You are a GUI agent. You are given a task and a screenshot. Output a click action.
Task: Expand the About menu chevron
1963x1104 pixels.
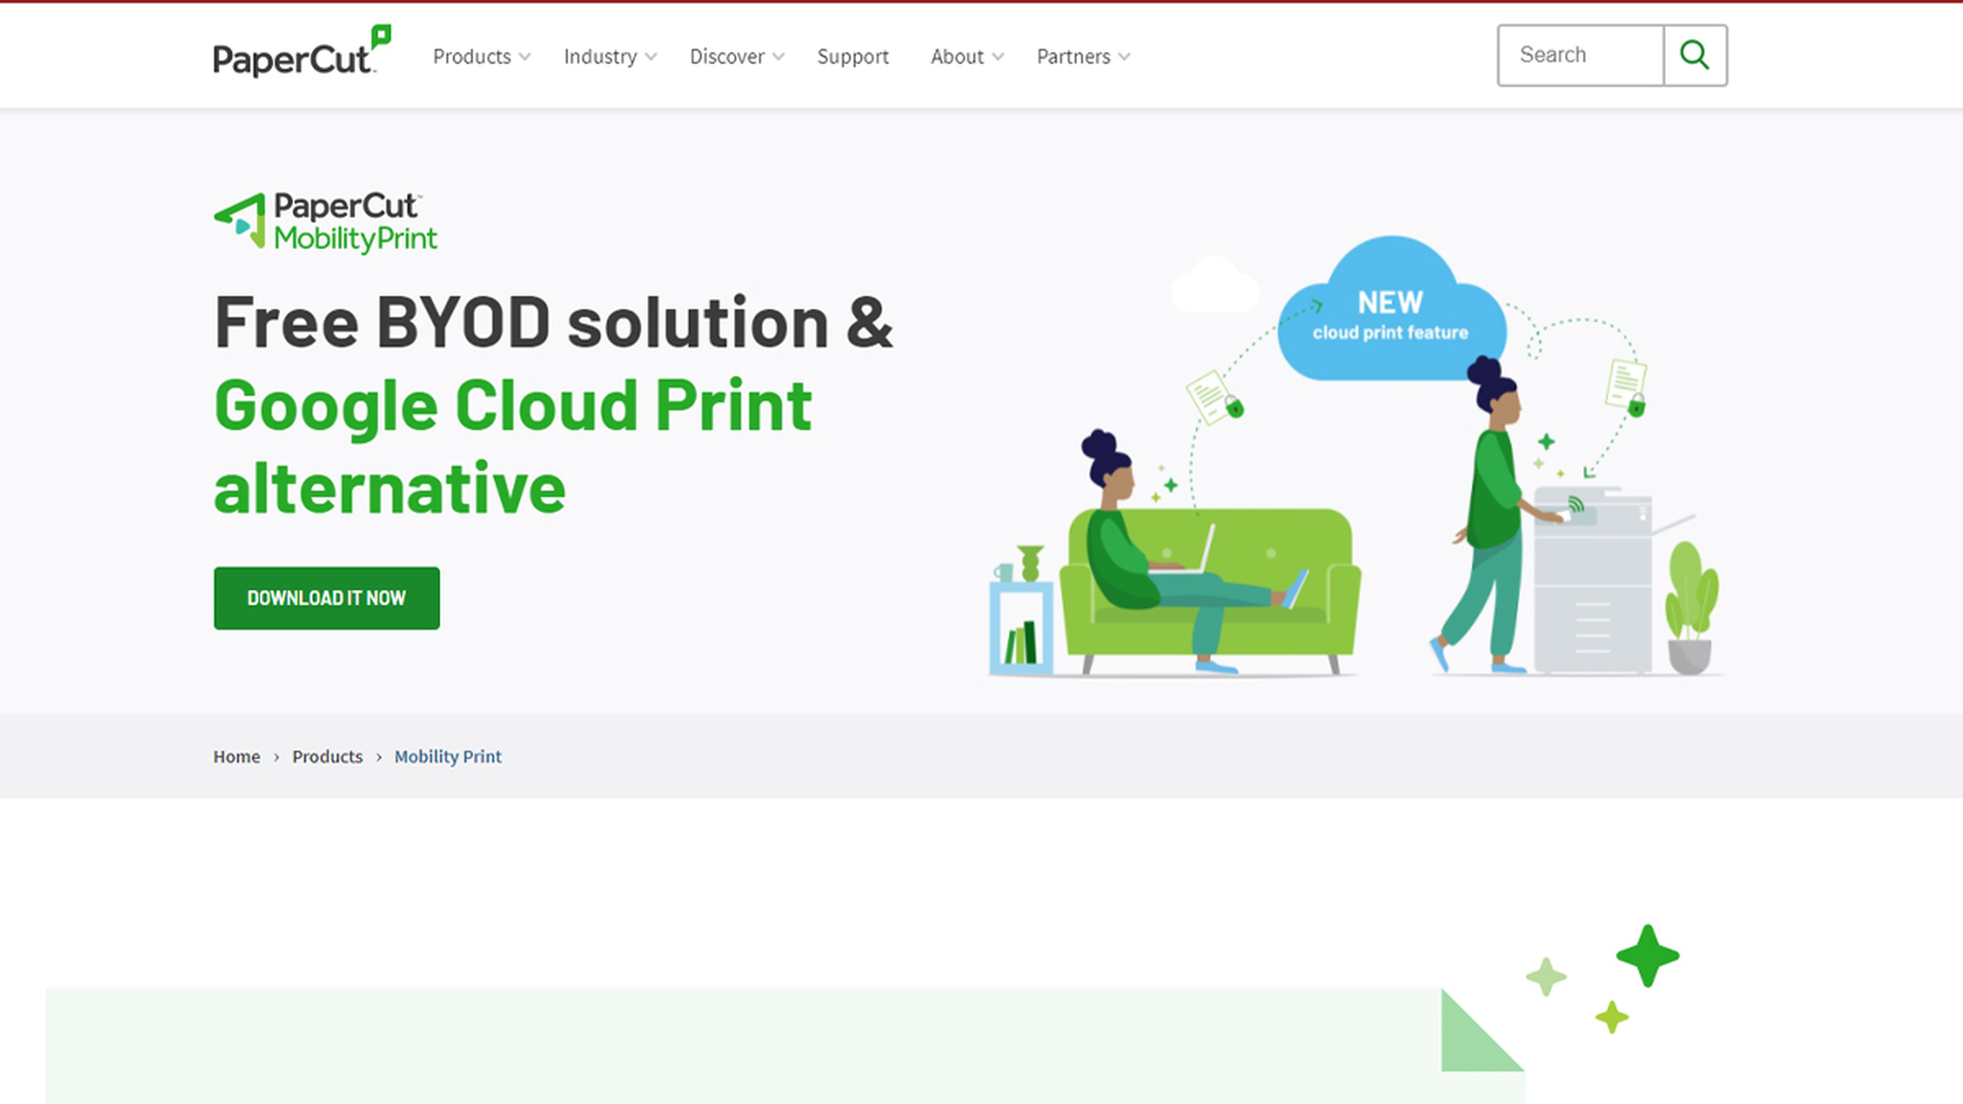tap(998, 57)
